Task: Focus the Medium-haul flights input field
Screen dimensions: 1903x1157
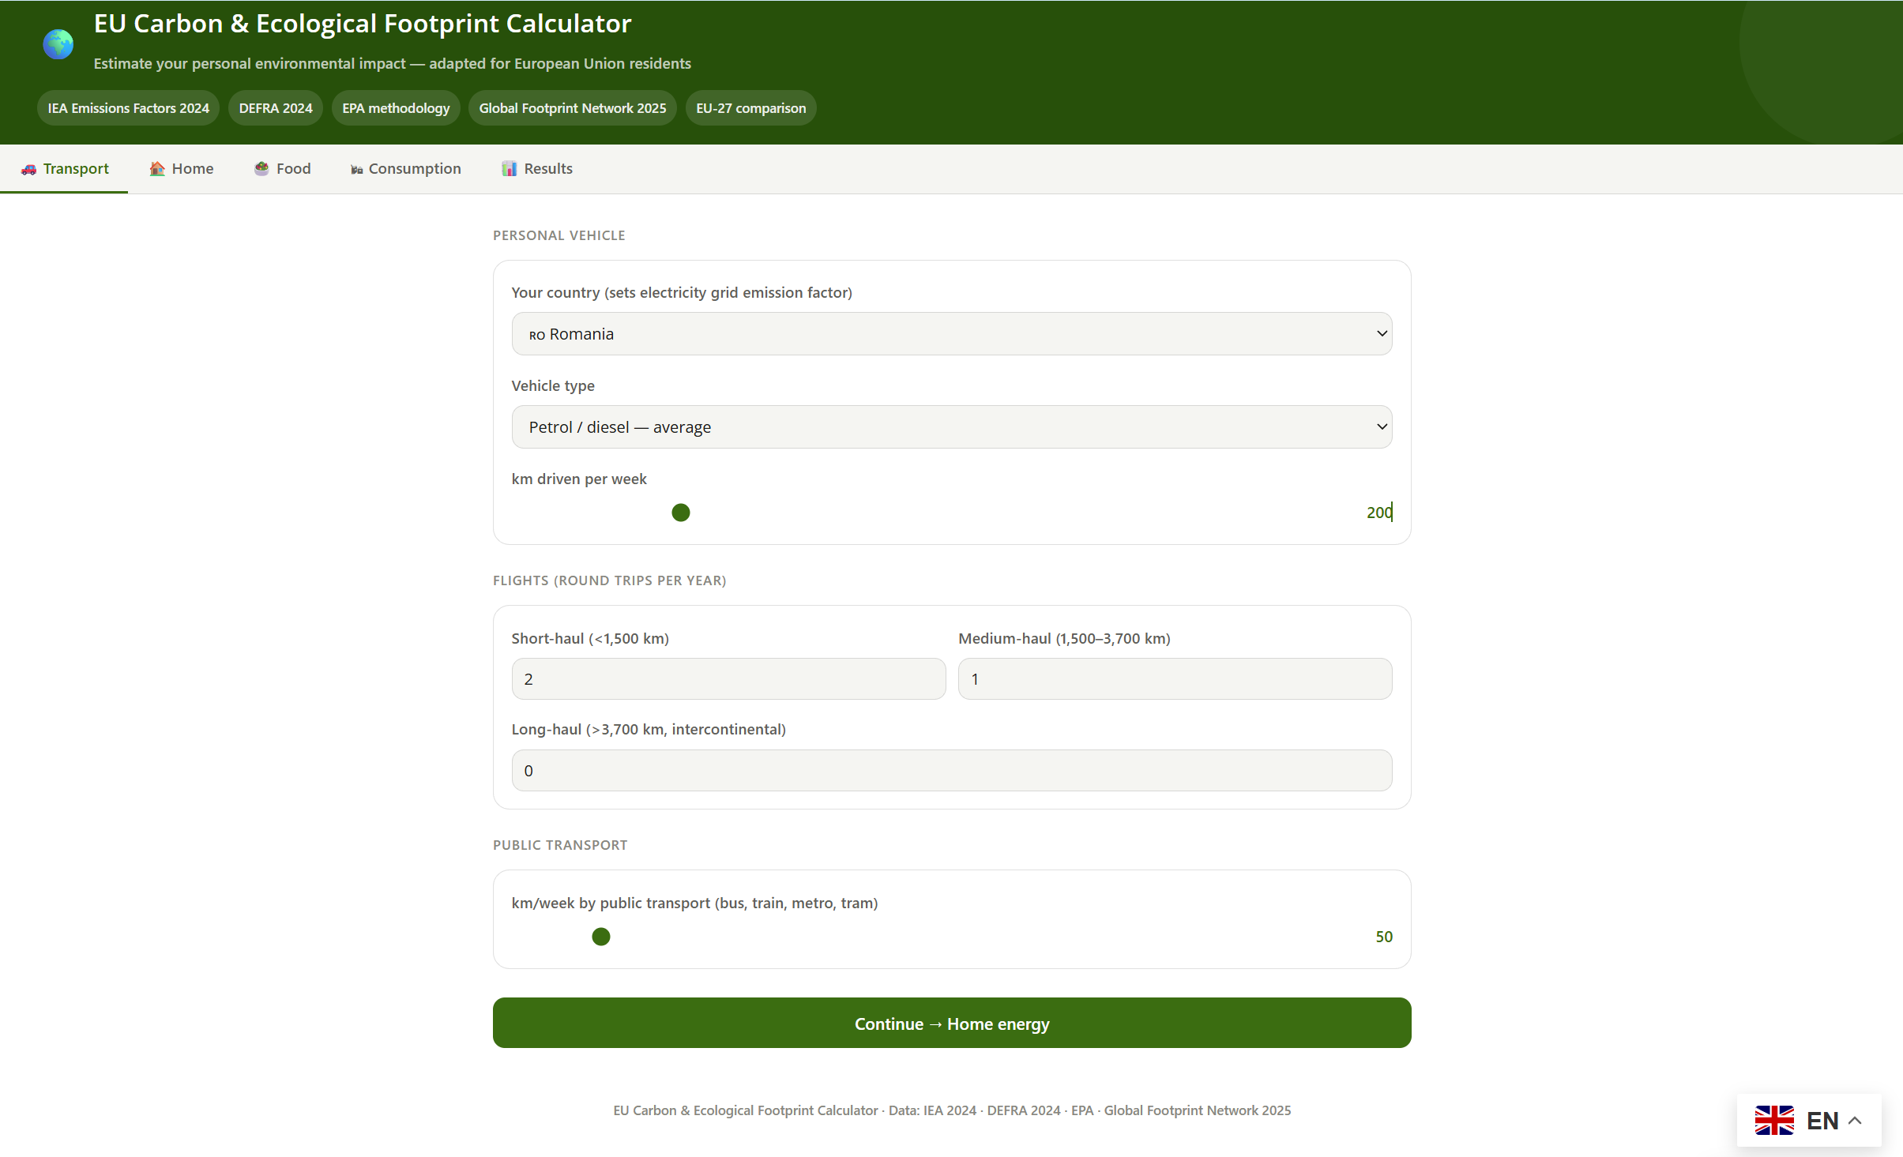Action: [x=1175, y=679]
